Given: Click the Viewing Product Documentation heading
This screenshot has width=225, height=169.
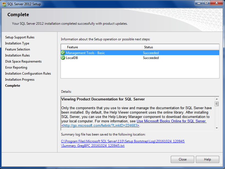Looking at the screenshot, I should pyautogui.click(x=103, y=99).
